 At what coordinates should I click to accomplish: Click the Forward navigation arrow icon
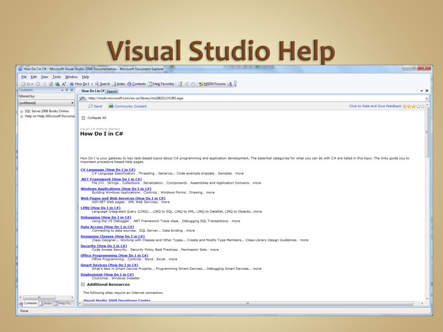click(x=38, y=84)
